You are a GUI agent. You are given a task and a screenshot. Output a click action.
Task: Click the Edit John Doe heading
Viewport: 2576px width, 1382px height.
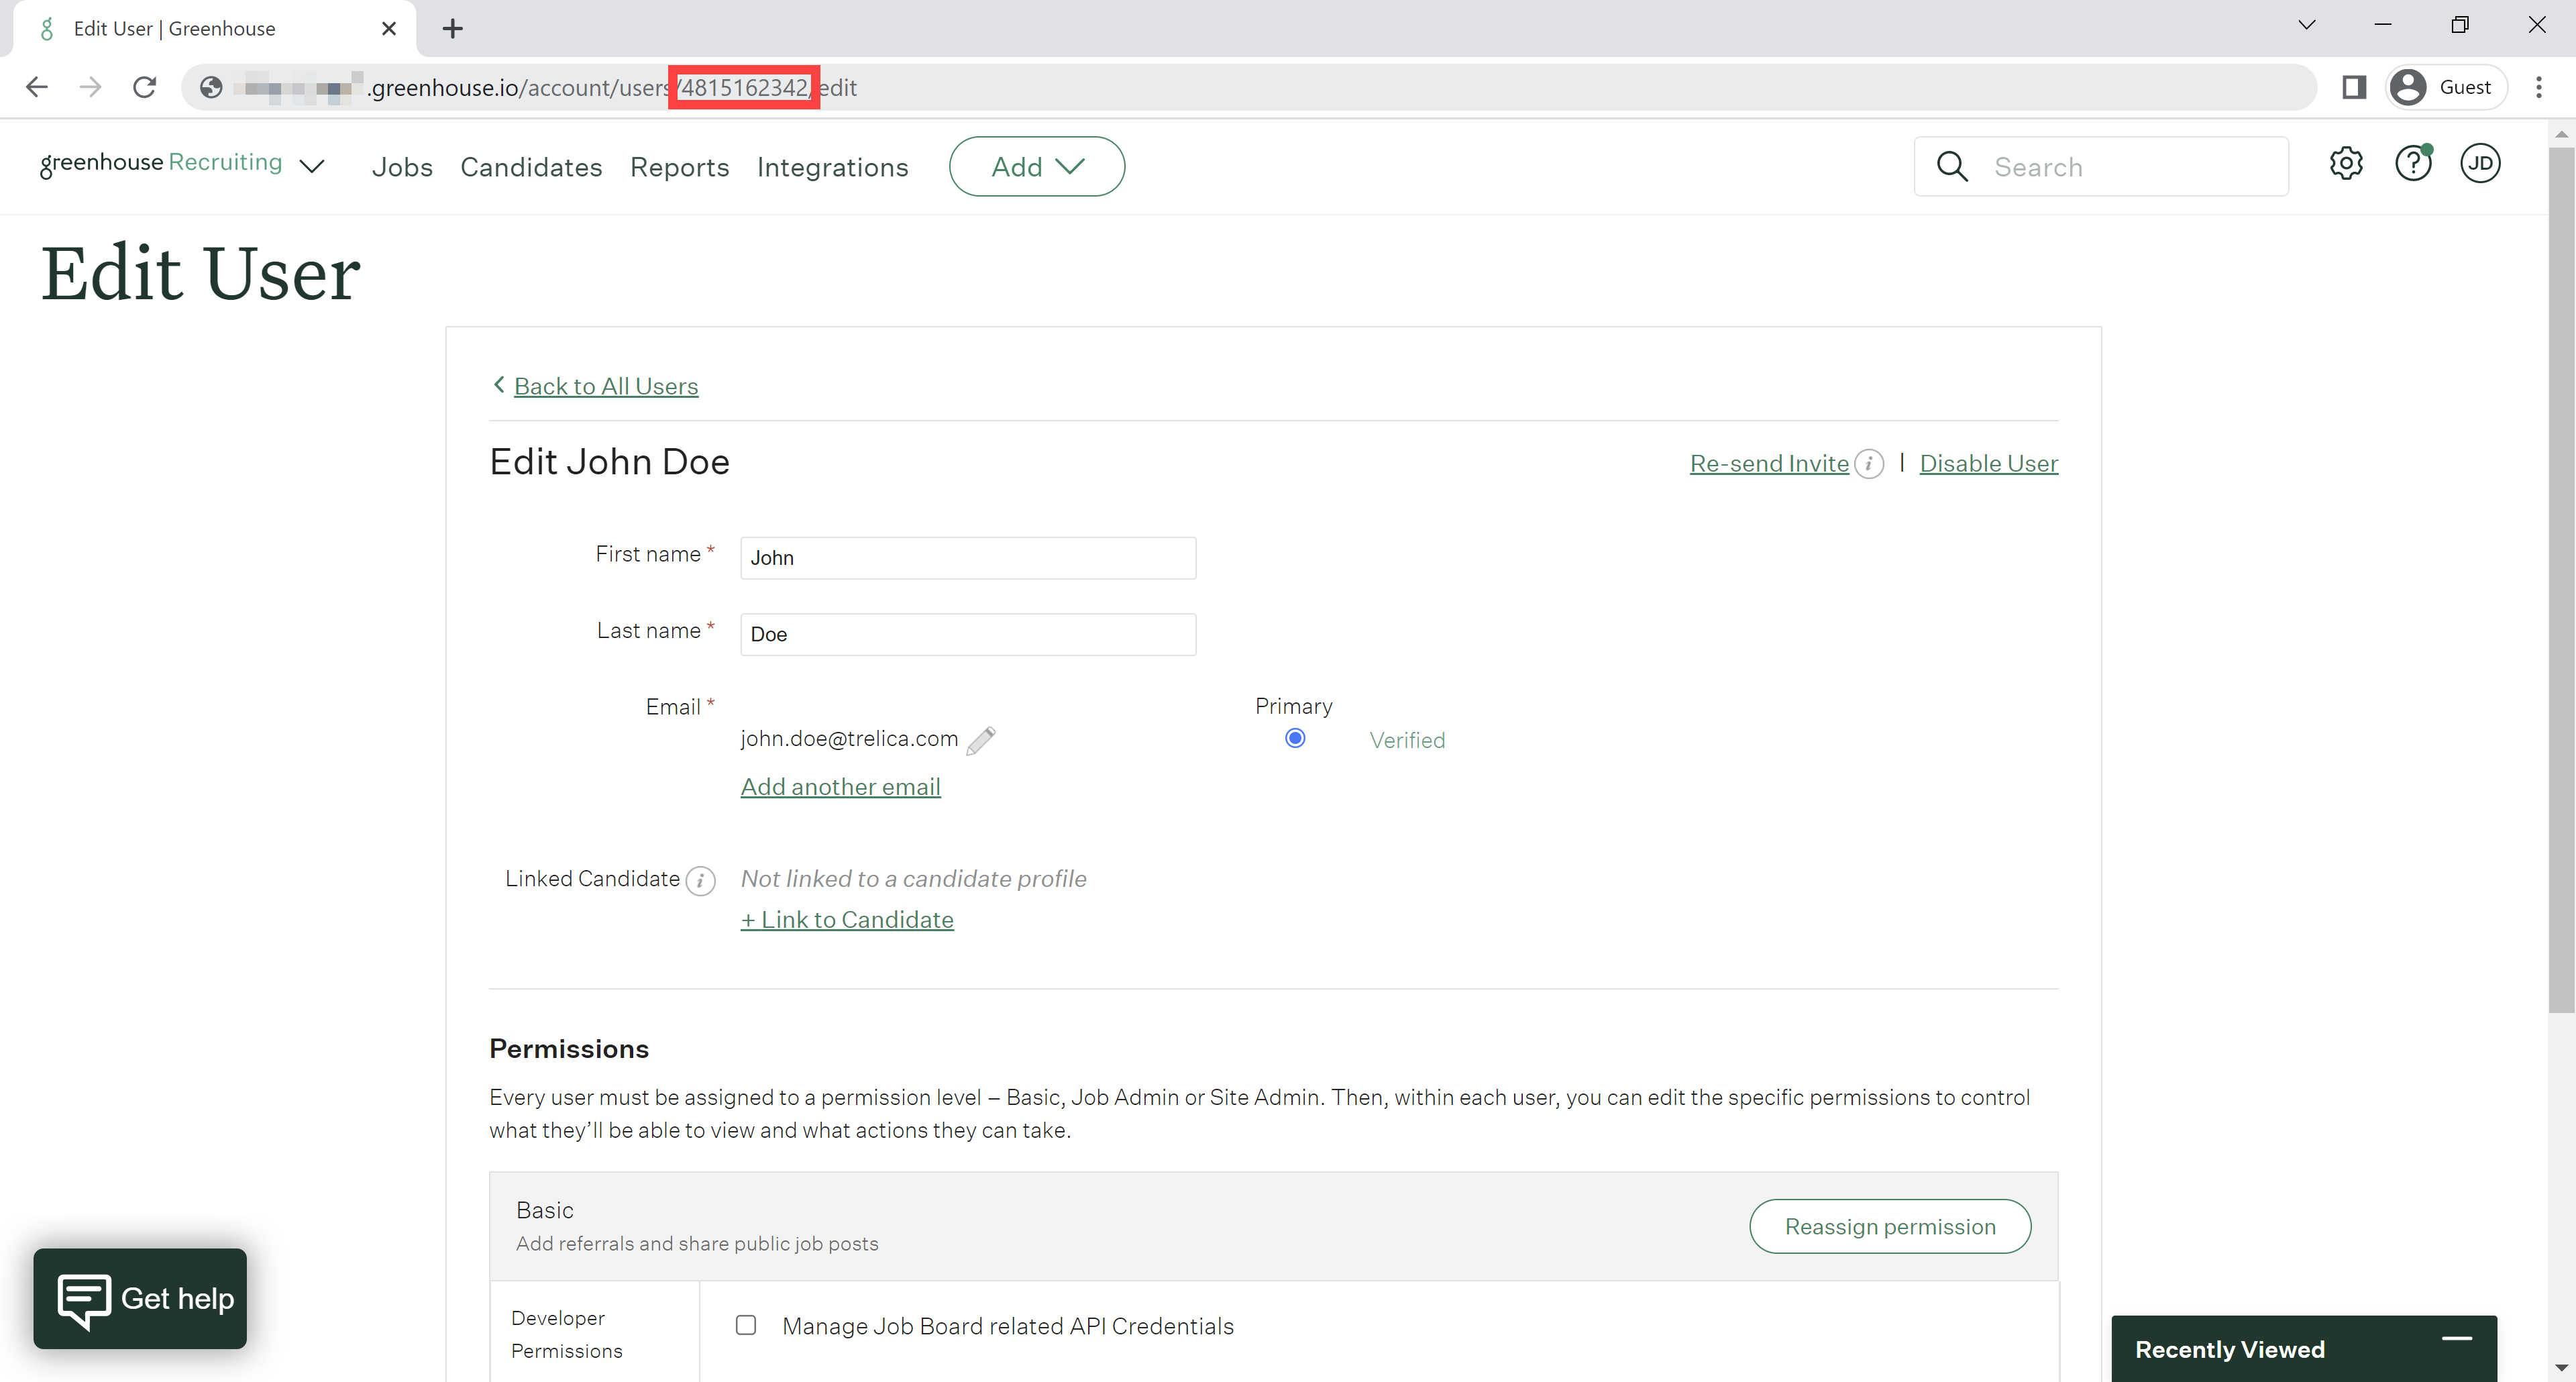coord(609,462)
